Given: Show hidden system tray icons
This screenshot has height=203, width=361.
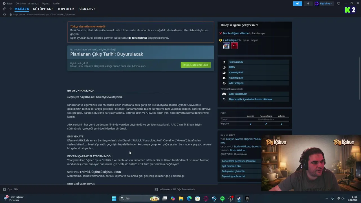Looking at the screenshot, I should pyautogui.click(x=327, y=198).
